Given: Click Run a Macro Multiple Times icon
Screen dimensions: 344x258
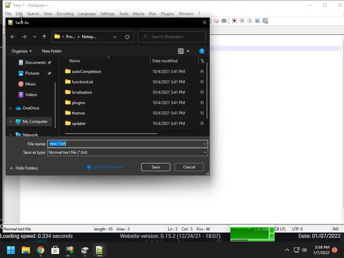Looking at the screenshot, I should click(x=257, y=21).
